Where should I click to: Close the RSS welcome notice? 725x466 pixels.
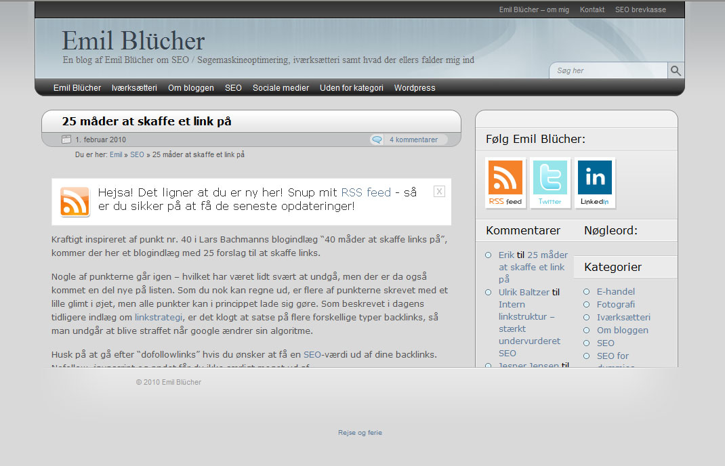pyautogui.click(x=439, y=192)
